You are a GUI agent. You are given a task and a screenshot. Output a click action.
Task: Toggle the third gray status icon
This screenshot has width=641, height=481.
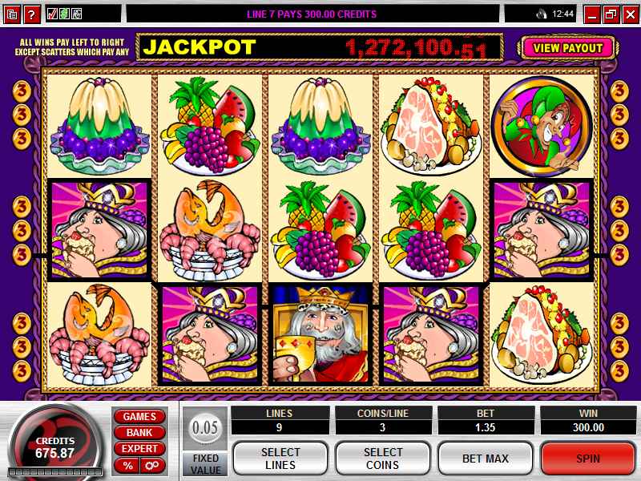(x=76, y=14)
